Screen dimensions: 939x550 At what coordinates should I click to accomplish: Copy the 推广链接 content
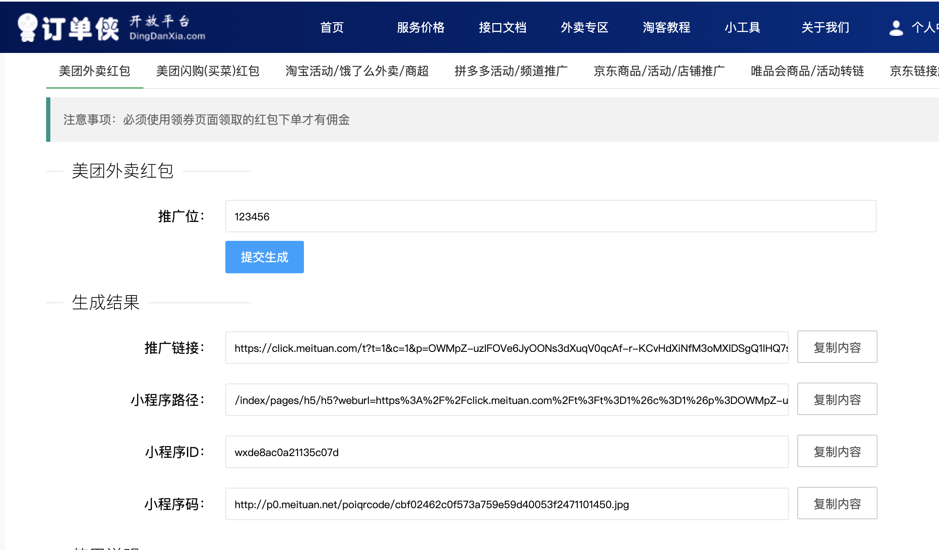tap(837, 347)
